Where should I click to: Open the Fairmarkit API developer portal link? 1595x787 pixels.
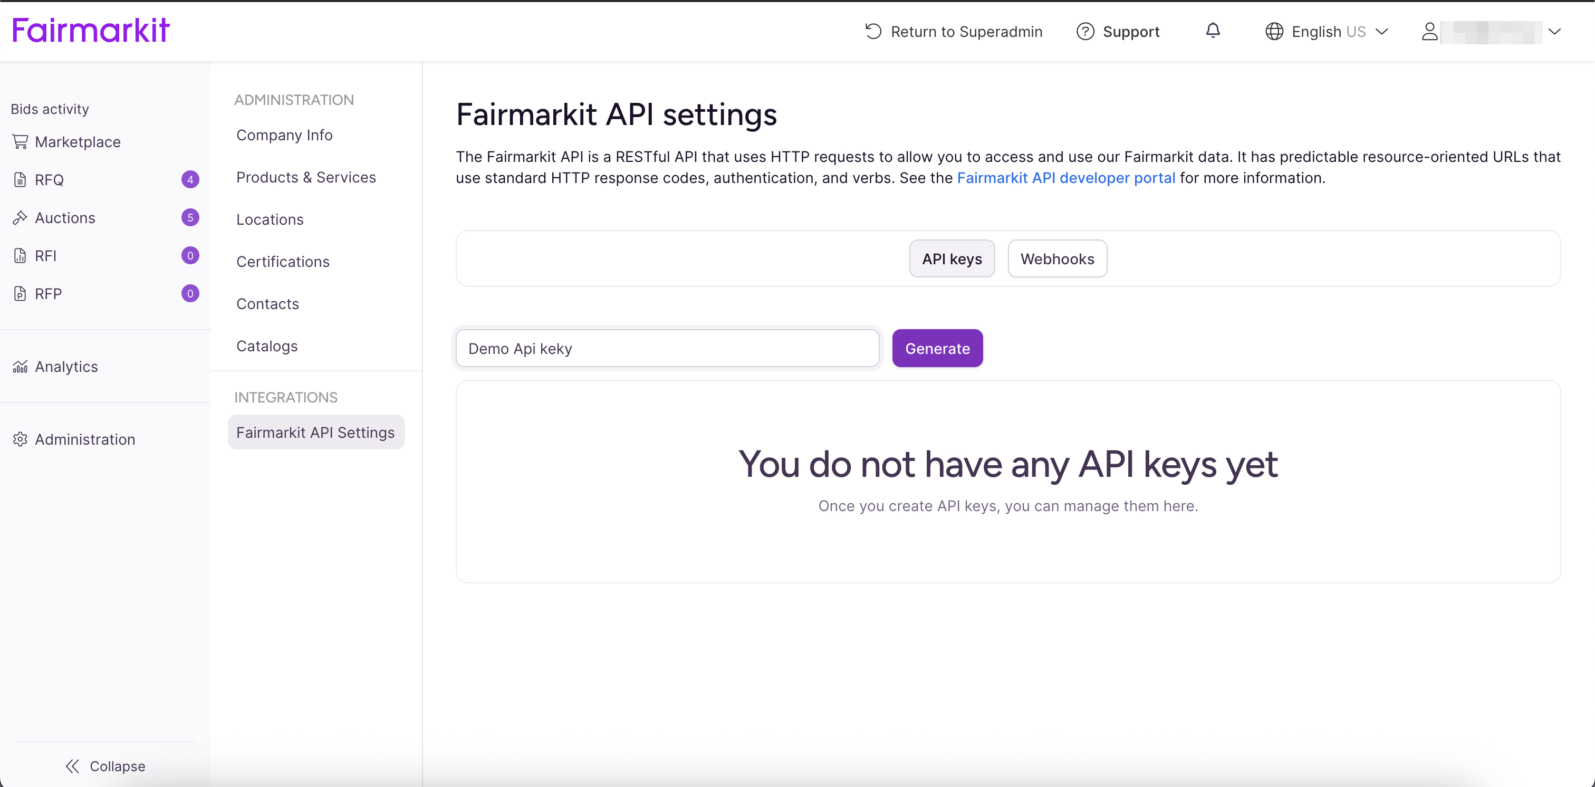[1065, 178]
